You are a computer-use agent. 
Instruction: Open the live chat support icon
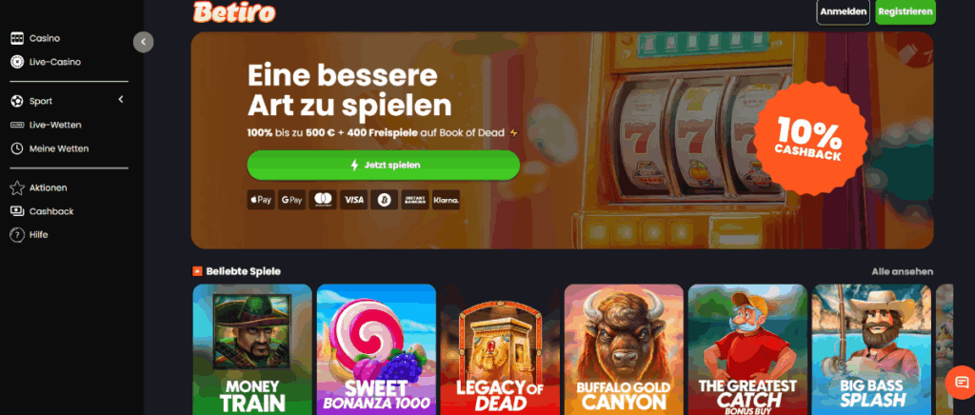point(962,382)
